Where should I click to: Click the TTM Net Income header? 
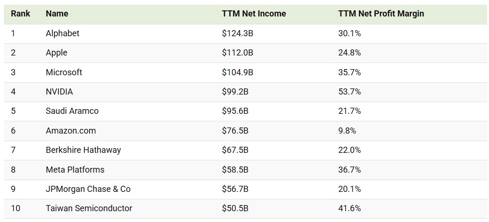coord(254,14)
